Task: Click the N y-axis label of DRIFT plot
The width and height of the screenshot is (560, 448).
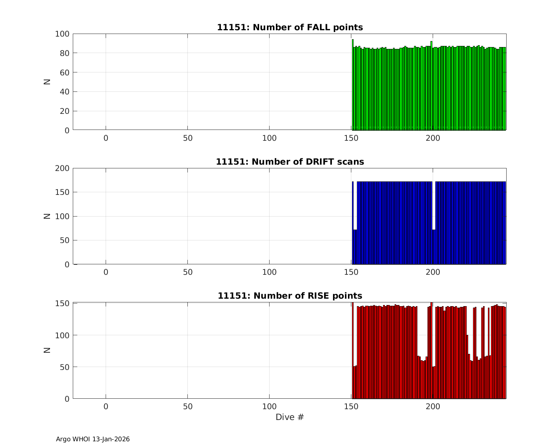Action: click(47, 216)
